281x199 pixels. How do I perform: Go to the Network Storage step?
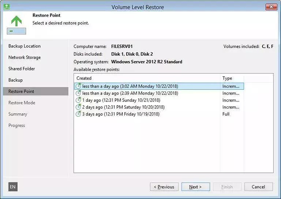coord(24,57)
